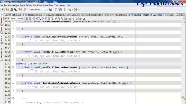Click the Last Edit location icon

click(27, 18)
